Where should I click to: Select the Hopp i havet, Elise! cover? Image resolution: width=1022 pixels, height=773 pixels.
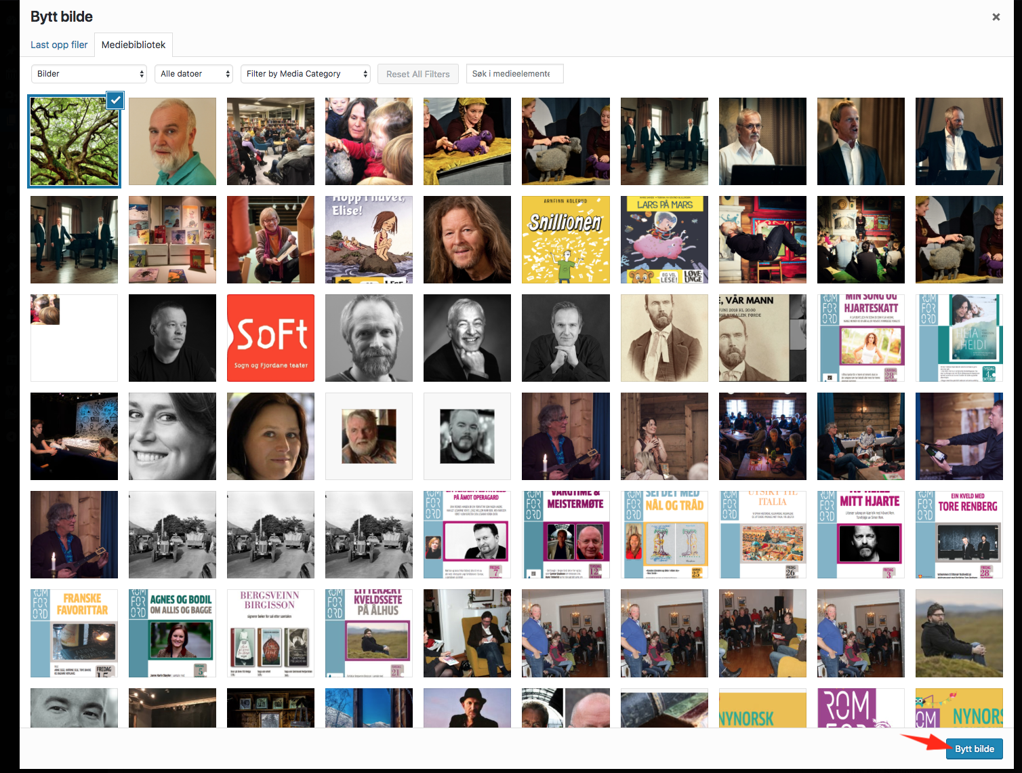pyautogui.click(x=369, y=240)
